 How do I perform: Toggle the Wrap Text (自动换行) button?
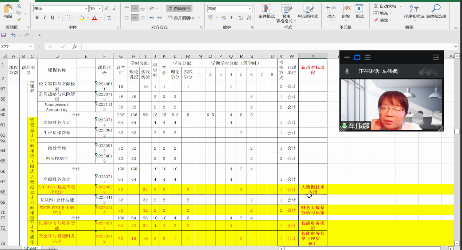click(179, 8)
